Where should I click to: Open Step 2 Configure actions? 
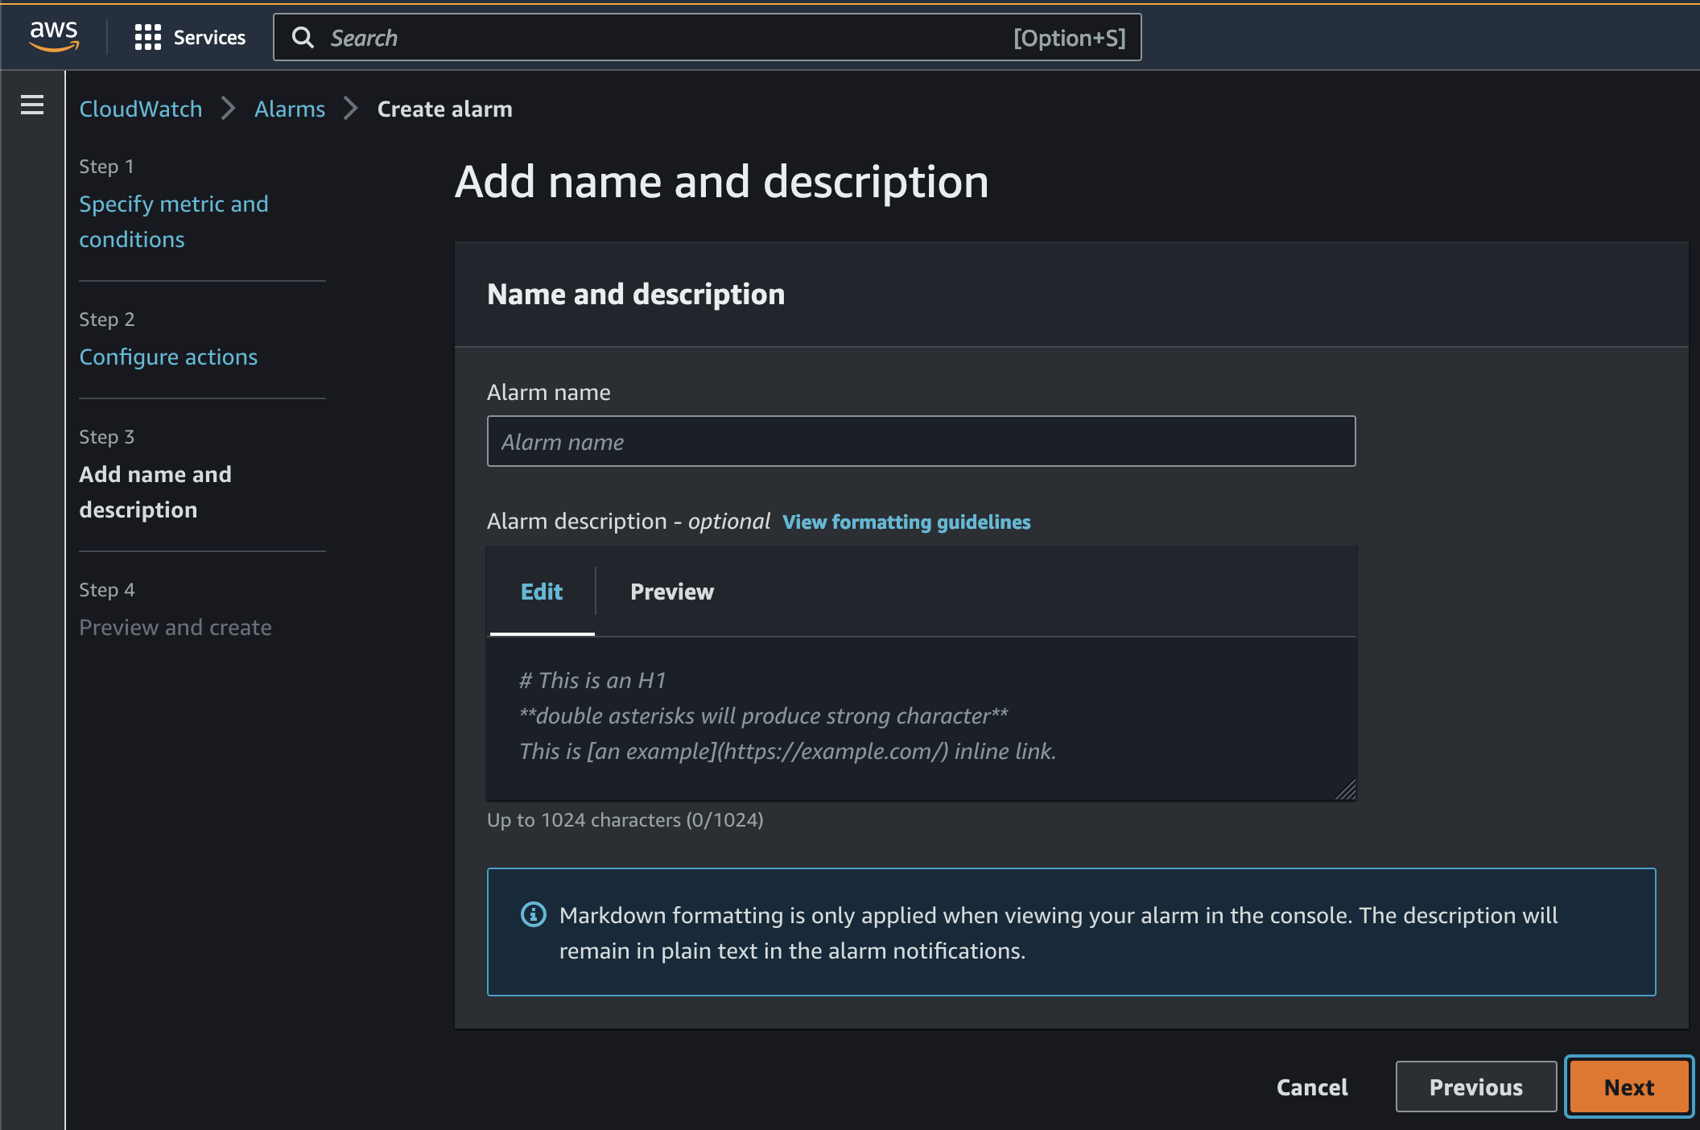click(168, 357)
